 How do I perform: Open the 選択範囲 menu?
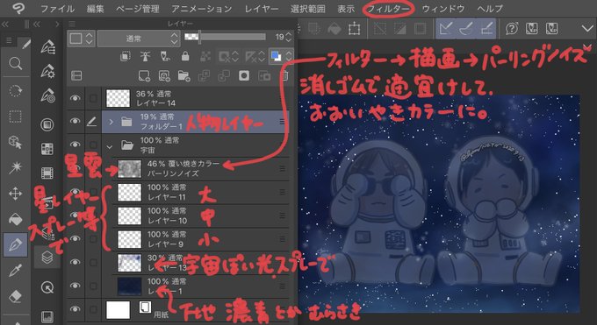(307, 9)
